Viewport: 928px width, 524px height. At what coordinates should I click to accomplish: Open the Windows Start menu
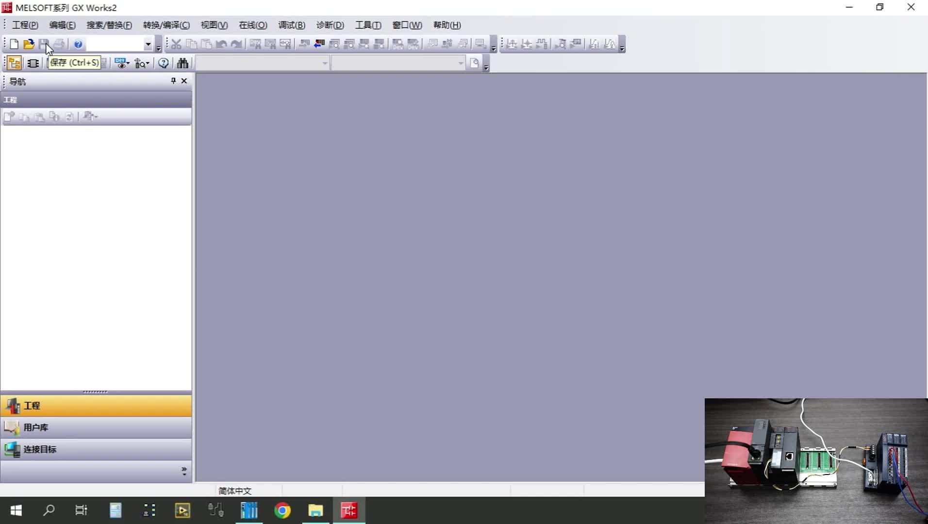(x=16, y=510)
